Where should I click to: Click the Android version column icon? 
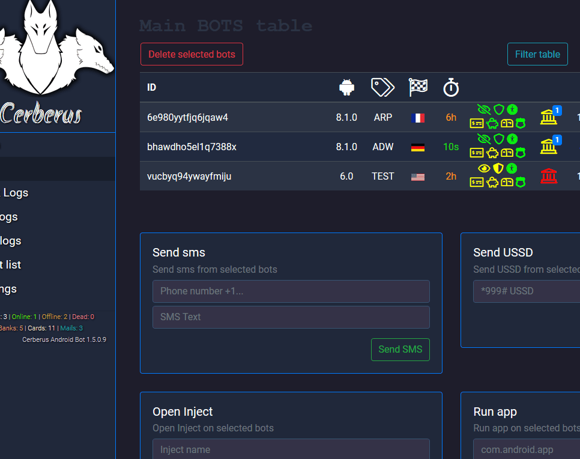pyautogui.click(x=346, y=87)
